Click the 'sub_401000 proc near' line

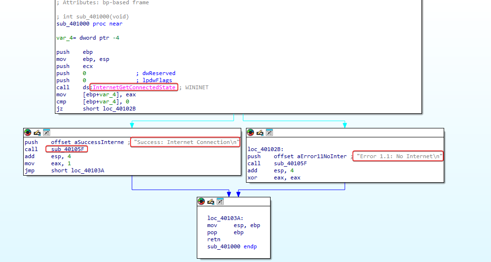click(x=89, y=24)
